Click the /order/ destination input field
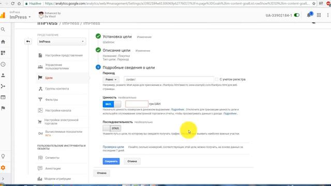 169,80
